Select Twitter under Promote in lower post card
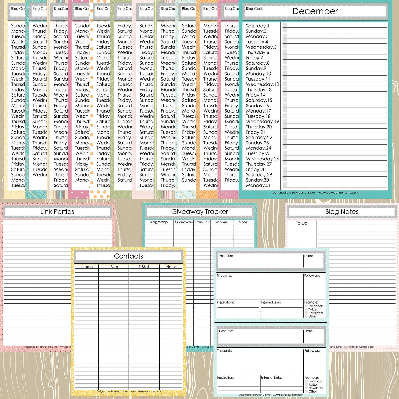399x399 pixels. (306, 385)
